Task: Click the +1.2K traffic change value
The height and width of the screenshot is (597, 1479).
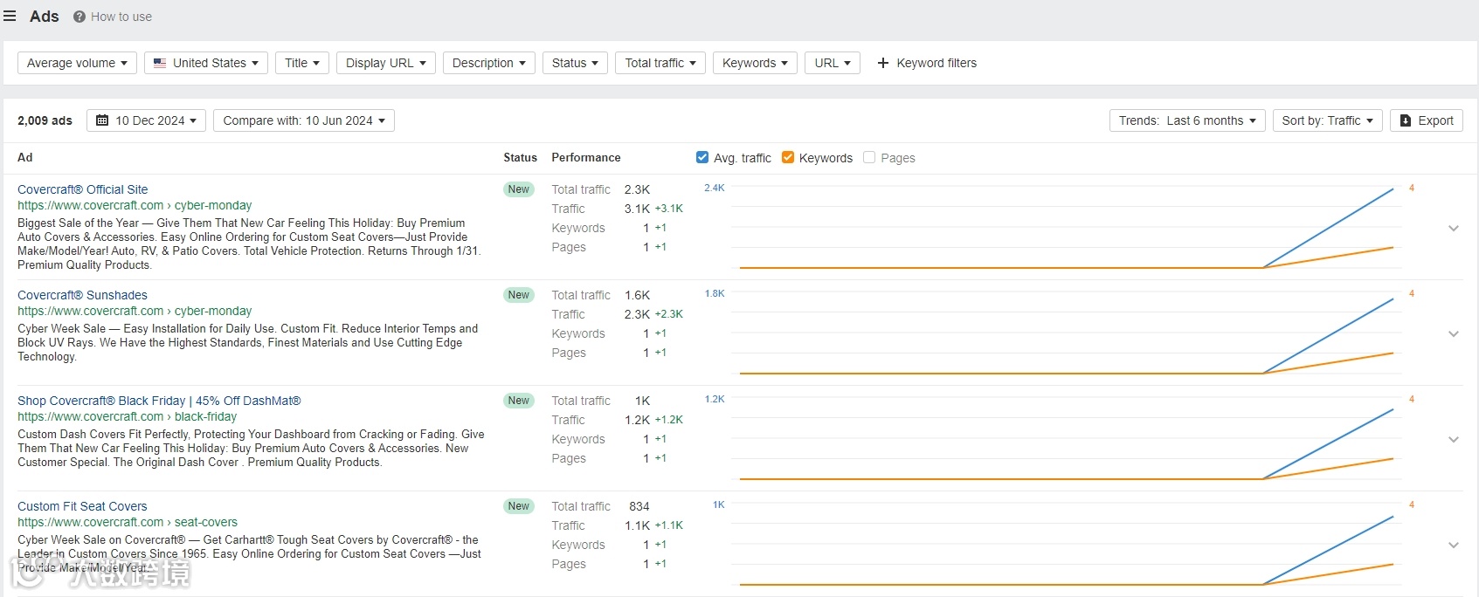Action: (x=669, y=420)
